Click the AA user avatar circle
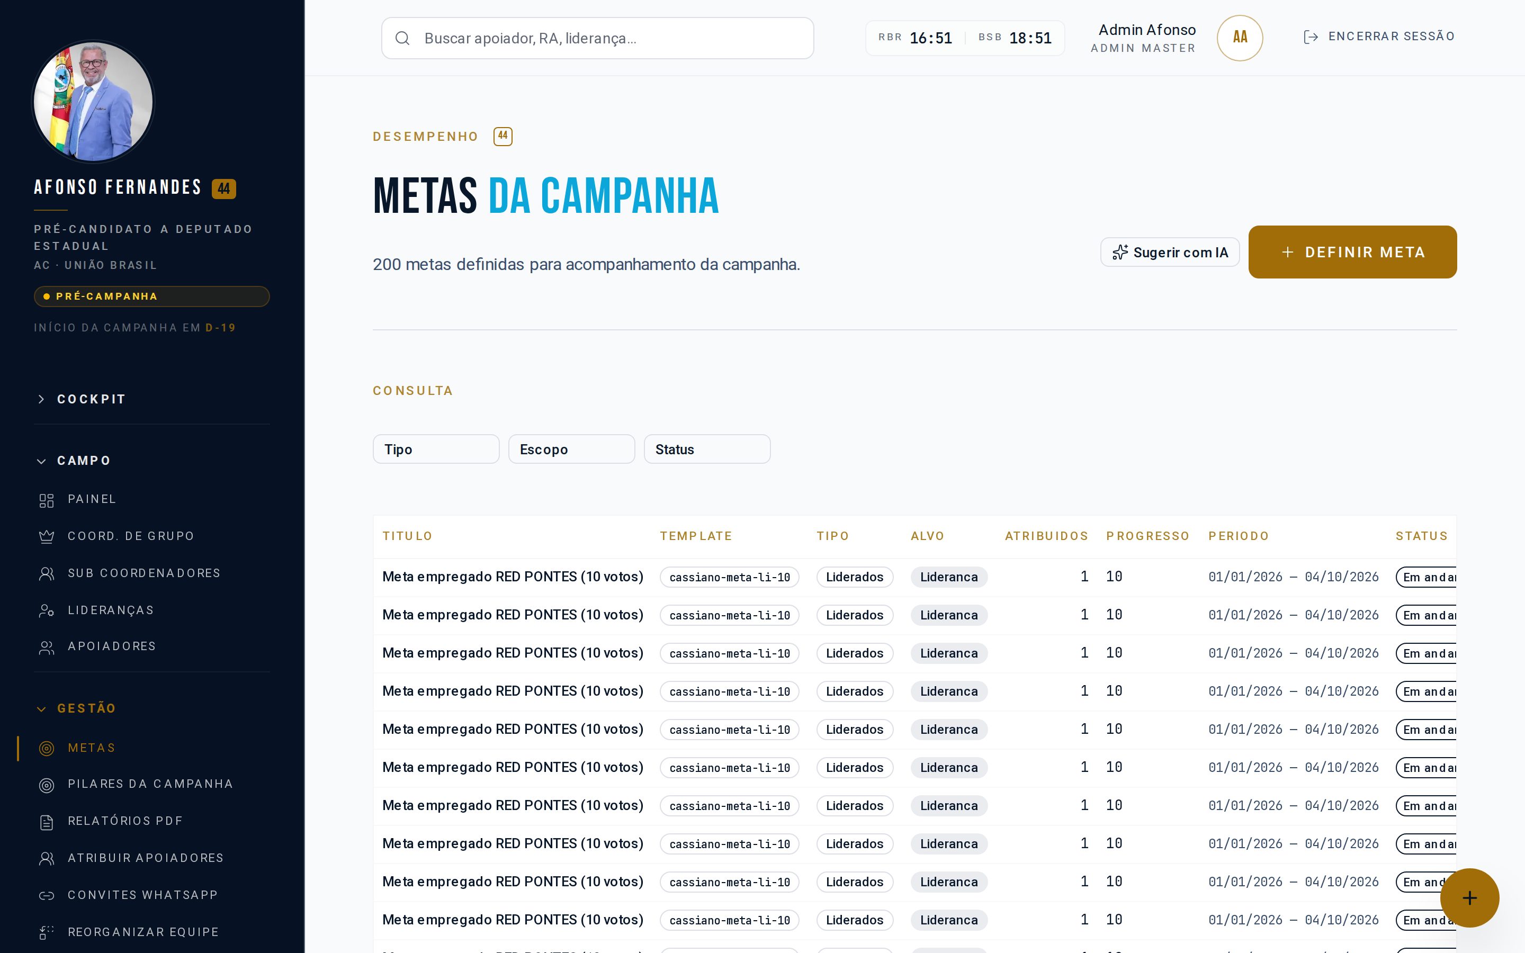Viewport: 1525px width, 953px height. pyautogui.click(x=1240, y=38)
